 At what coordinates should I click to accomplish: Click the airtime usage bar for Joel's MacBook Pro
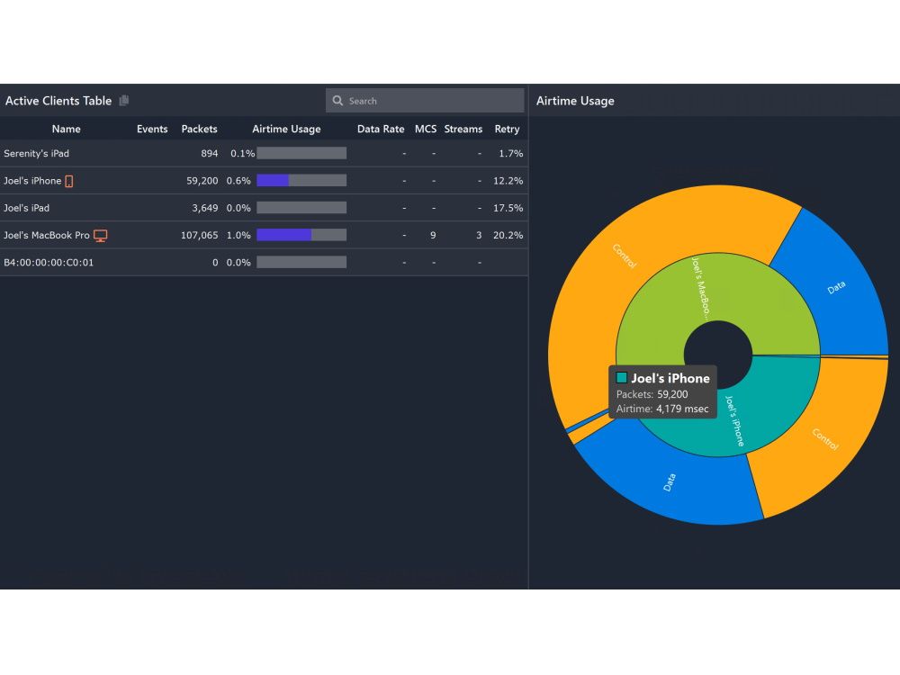click(301, 235)
